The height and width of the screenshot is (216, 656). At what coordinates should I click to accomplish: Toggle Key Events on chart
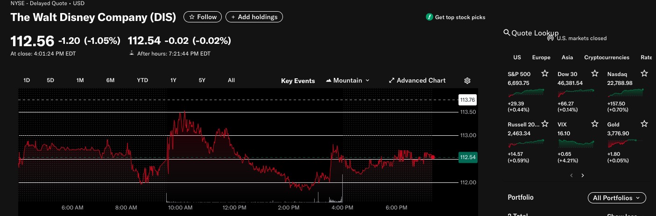point(298,81)
